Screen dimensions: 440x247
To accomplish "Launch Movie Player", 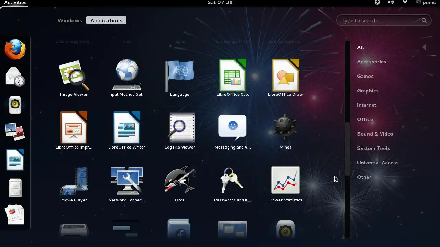I will pos(74,184).
